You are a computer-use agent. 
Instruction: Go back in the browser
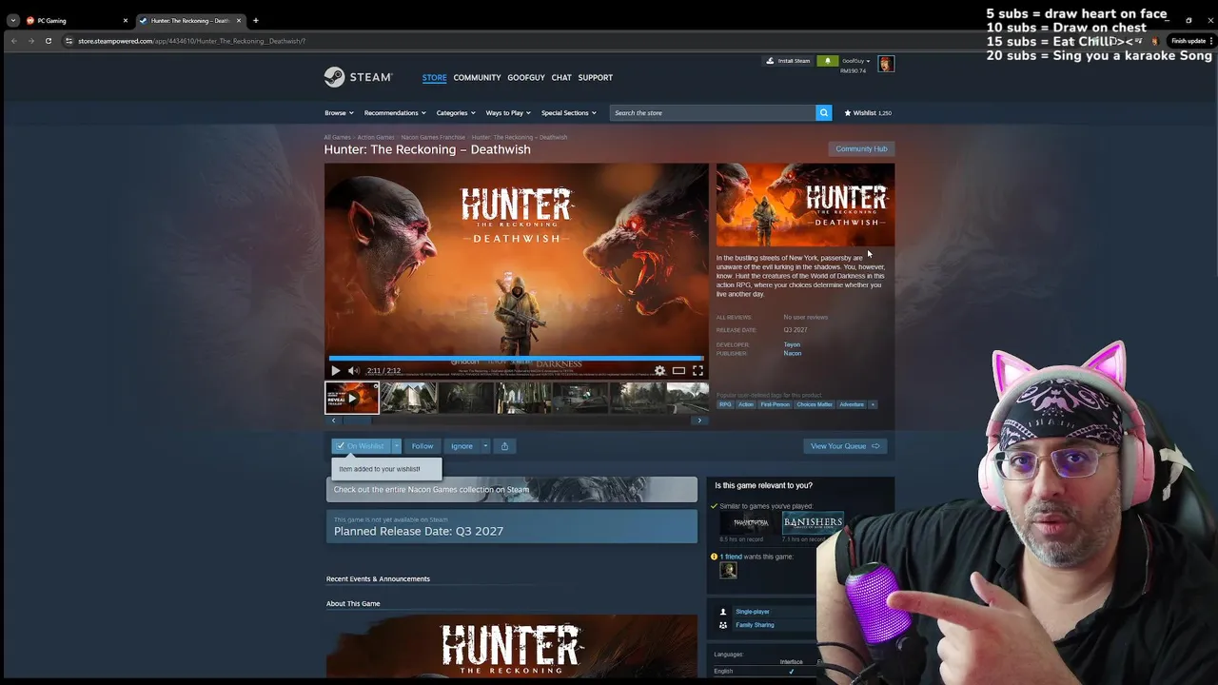[13, 41]
